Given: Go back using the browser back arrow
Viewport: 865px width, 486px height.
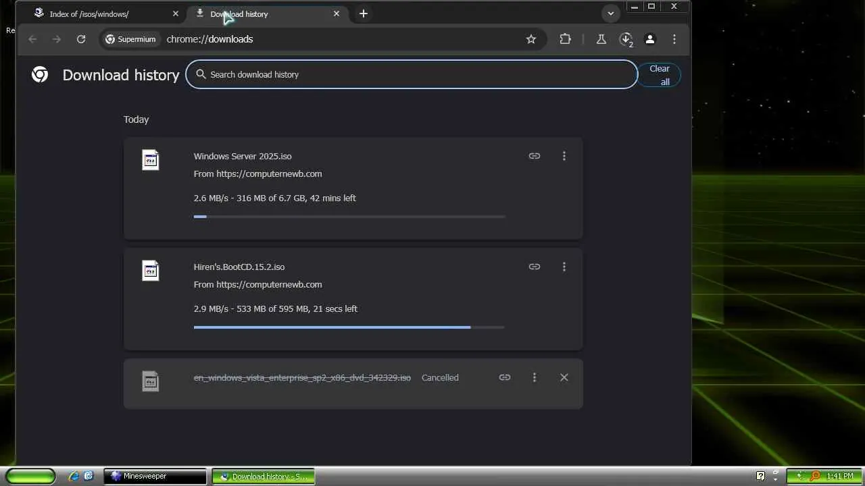Looking at the screenshot, I should pyautogui.click(x=32, y=39).
